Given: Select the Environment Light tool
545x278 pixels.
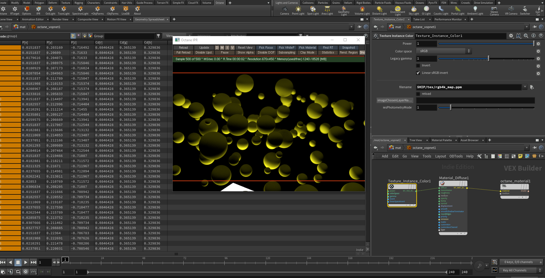Looking at the screenshot, I should coord(398,11).
